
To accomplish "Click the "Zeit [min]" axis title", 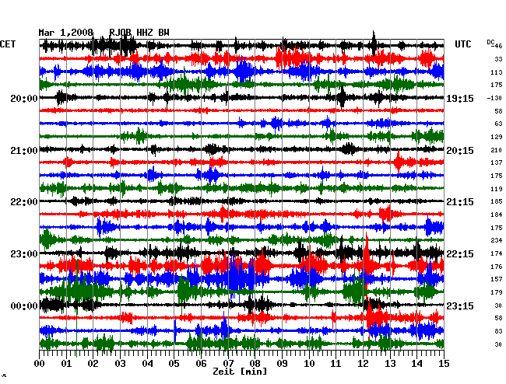I will pos(240,372).
